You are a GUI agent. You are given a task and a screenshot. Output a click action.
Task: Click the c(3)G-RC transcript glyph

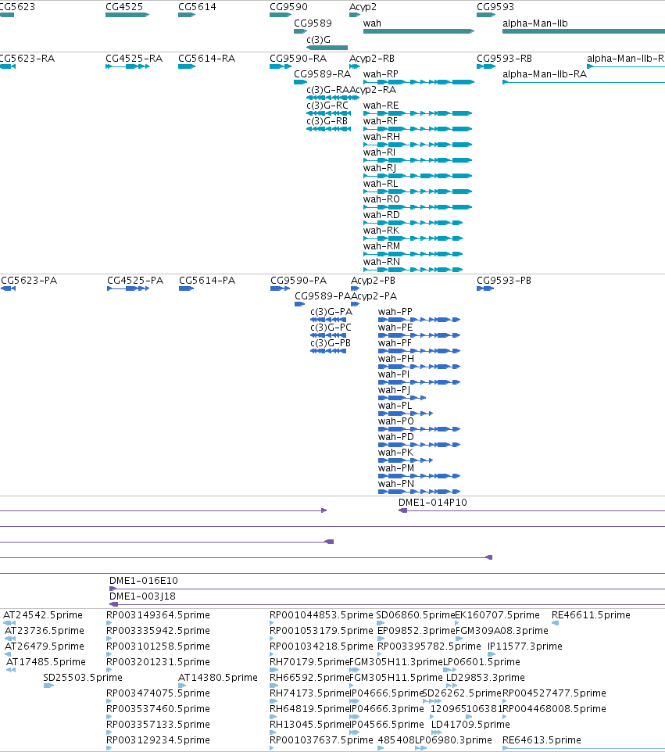coord(328,113)
